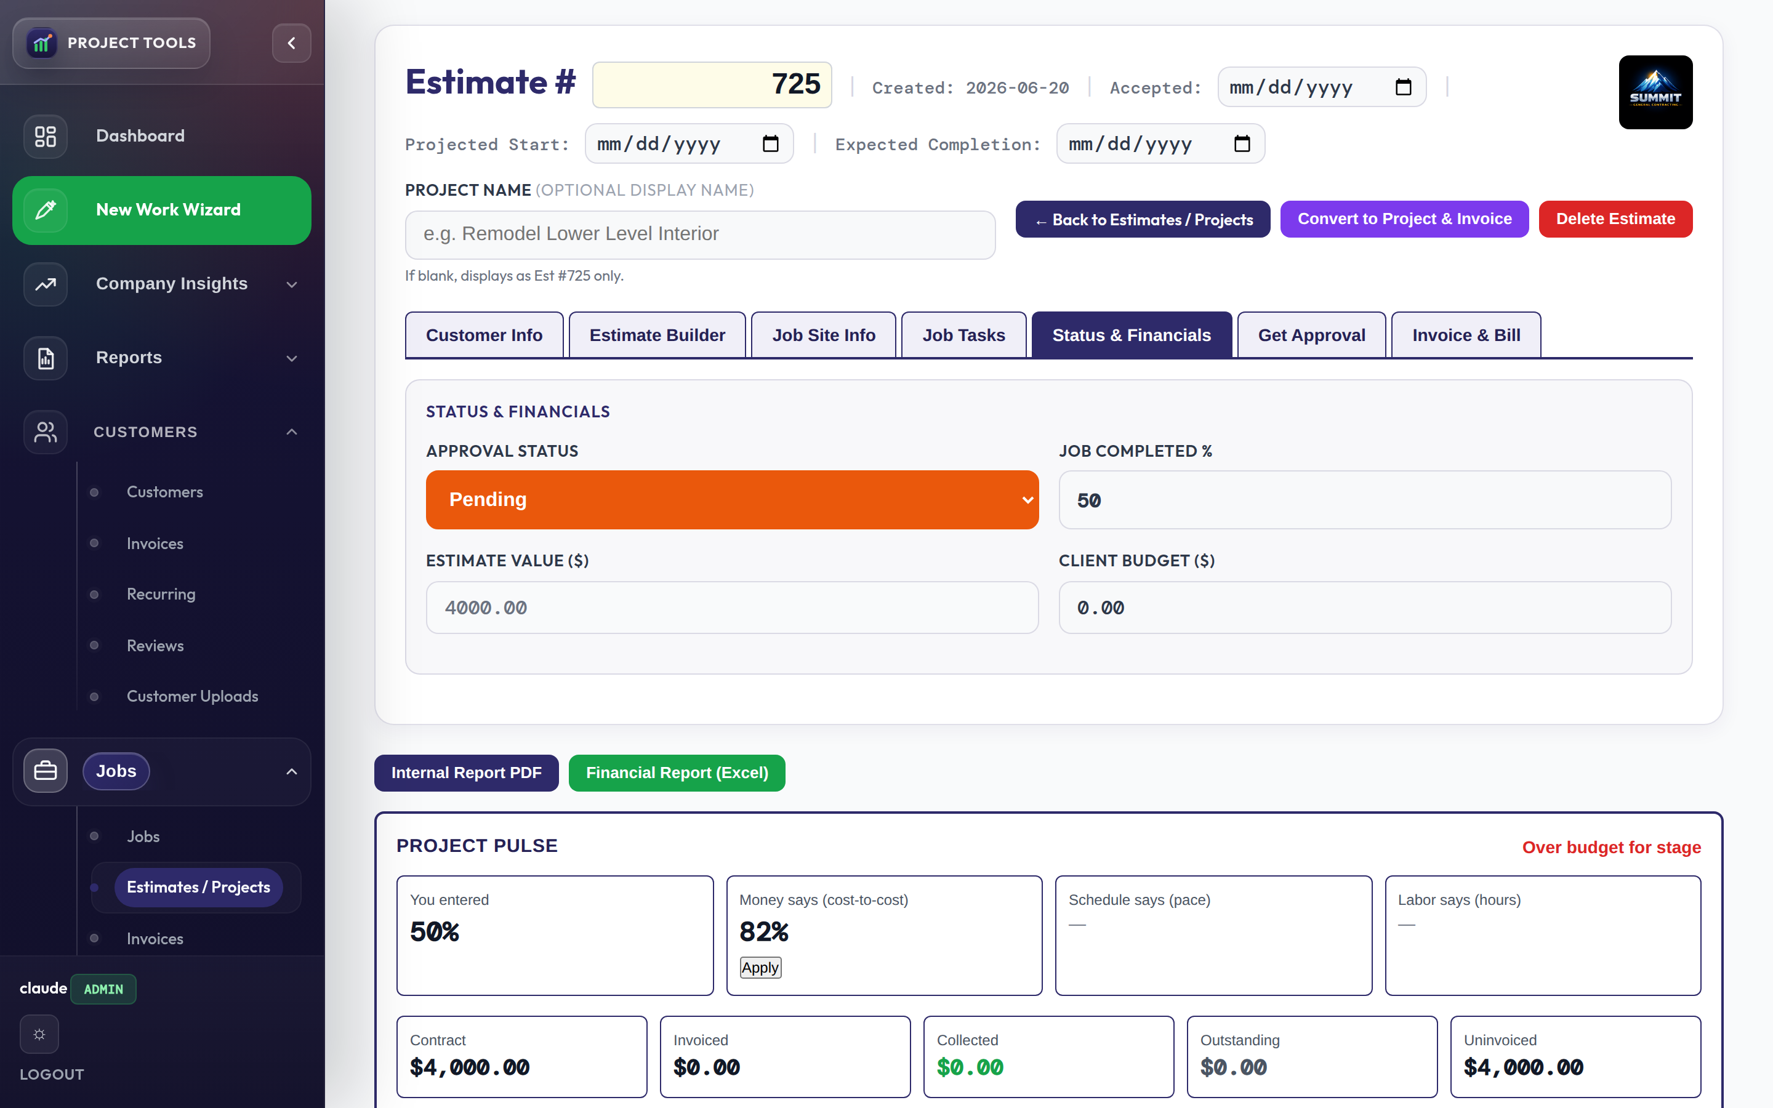
Task: Select Estimates / Projects in sidebar
Action: (x=199, y=888)
